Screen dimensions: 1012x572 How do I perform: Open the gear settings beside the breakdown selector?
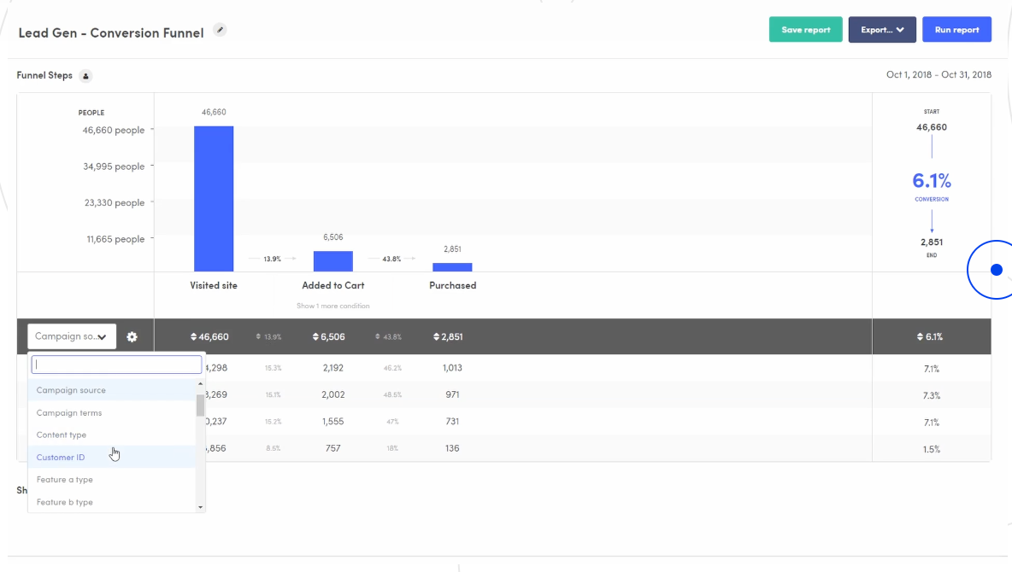click(x=132, y=336)
